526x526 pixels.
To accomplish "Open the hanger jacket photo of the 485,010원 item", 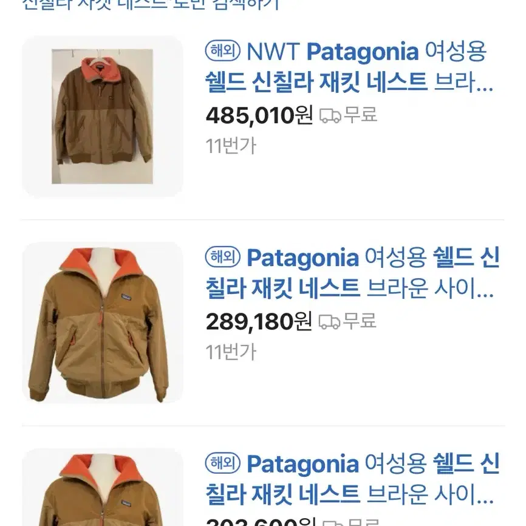I will (102, 117).
